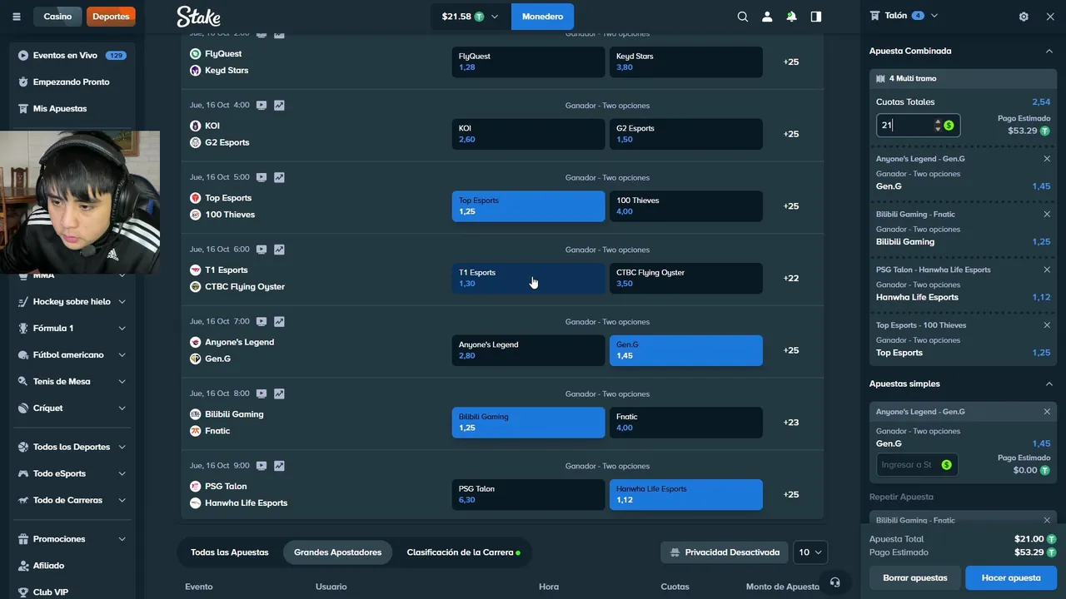This screenshot has width=1066, height=599.
Task: Show +22 more markets for T1 Esports
Action: pyautogui.click(x=791, y=278)
